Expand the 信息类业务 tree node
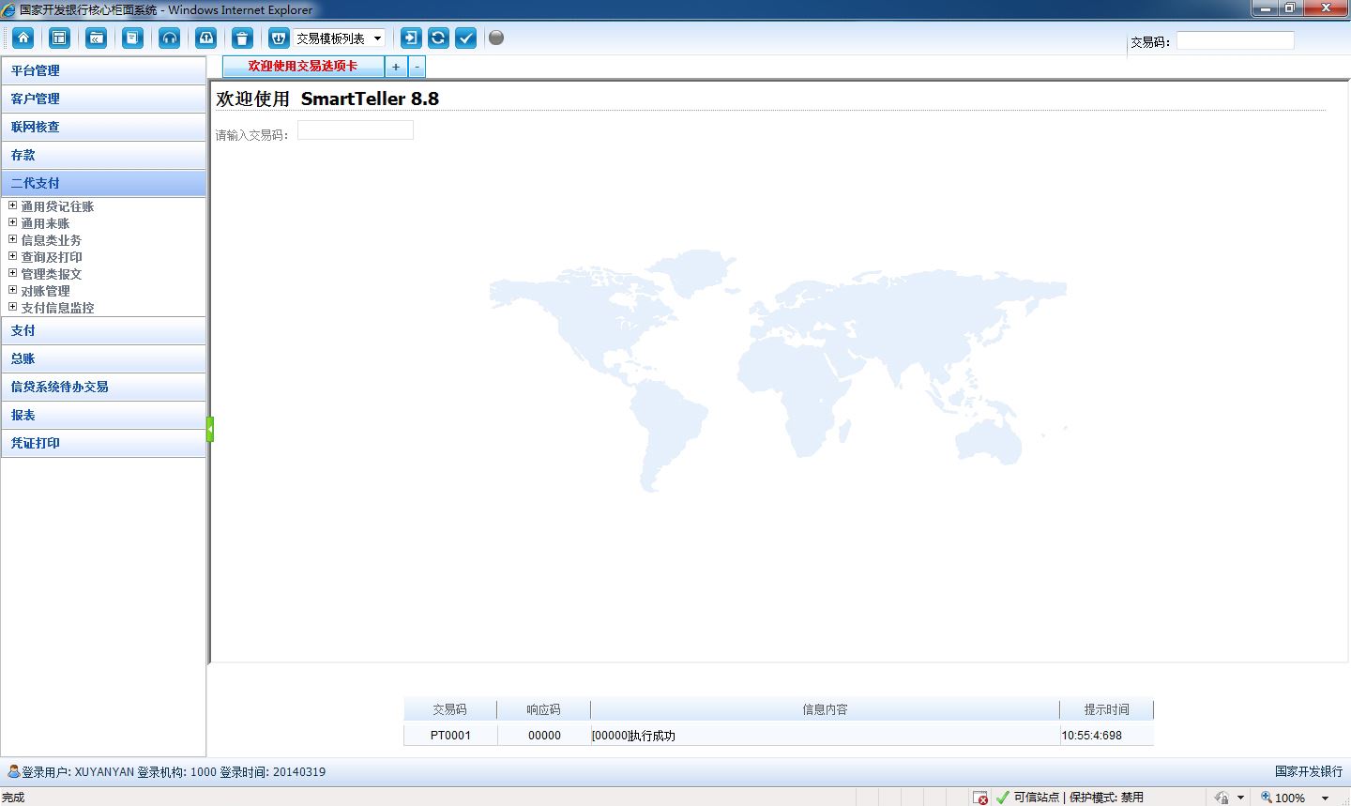 [13, 239]
